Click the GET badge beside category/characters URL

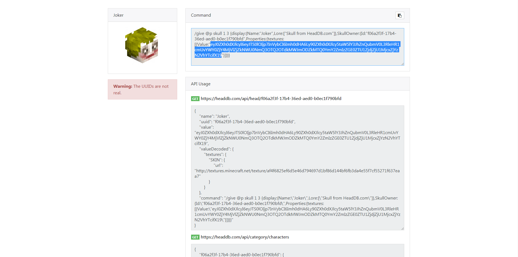[x=195, y=237]
